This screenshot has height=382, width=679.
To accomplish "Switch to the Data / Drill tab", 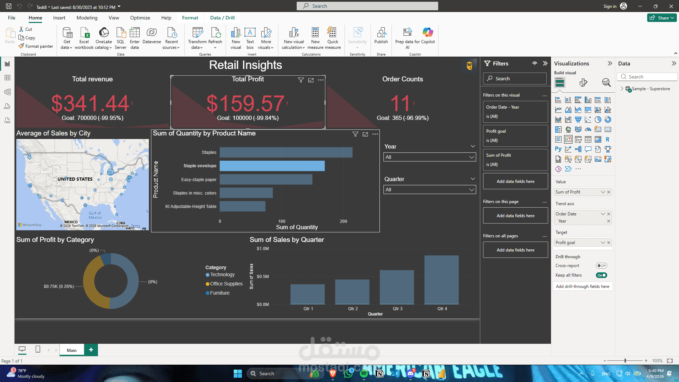I will click(x=222, y=18).
